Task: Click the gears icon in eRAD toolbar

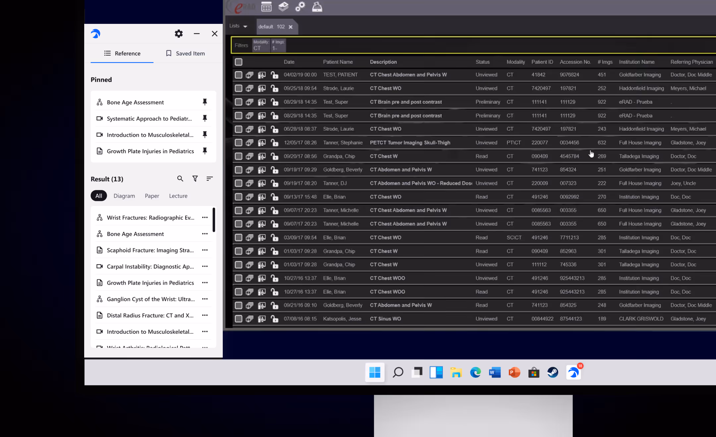Action: [x=300, y=7]
